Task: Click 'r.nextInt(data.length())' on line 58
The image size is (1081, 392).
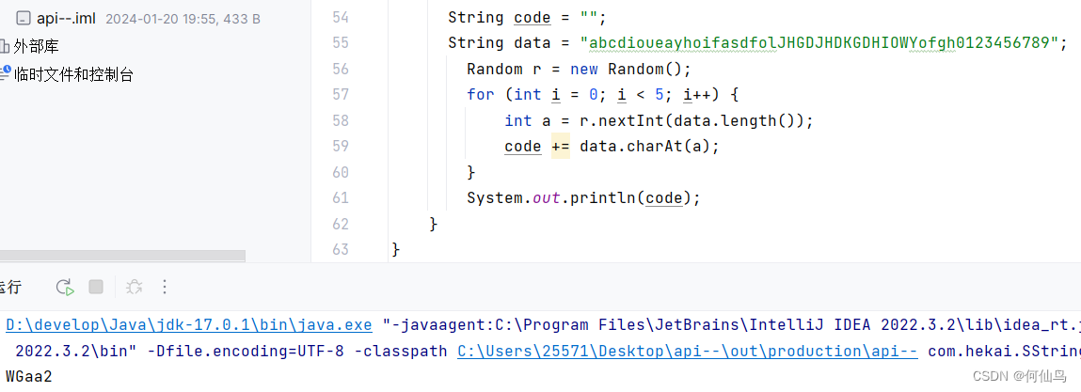Action: (692, 121)
